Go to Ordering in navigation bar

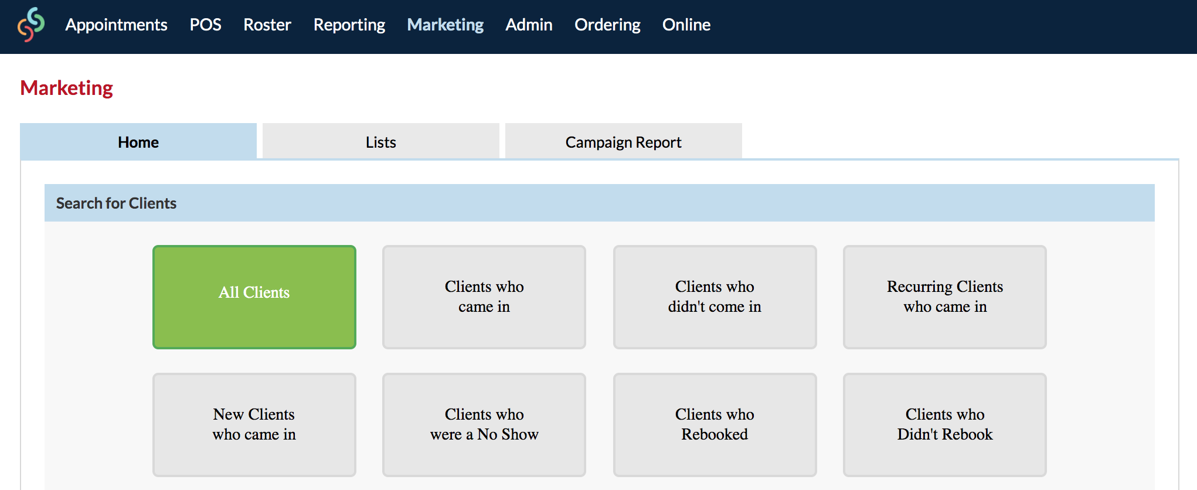(x=607, y=25)
